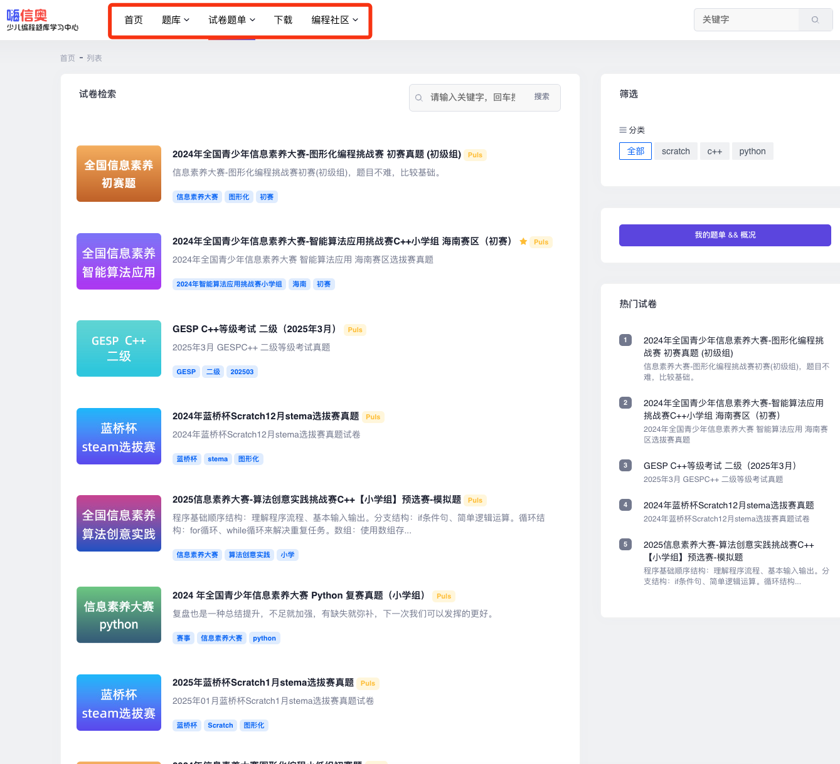840x764 pixels.
Task: Expand the 编程社区 navigation dropdown
Action: click(x=335, y=20)
